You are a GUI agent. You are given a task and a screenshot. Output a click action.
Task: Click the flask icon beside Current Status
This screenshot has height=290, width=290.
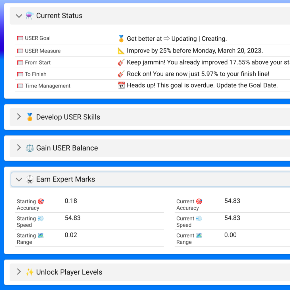click(x=30, y=16)
